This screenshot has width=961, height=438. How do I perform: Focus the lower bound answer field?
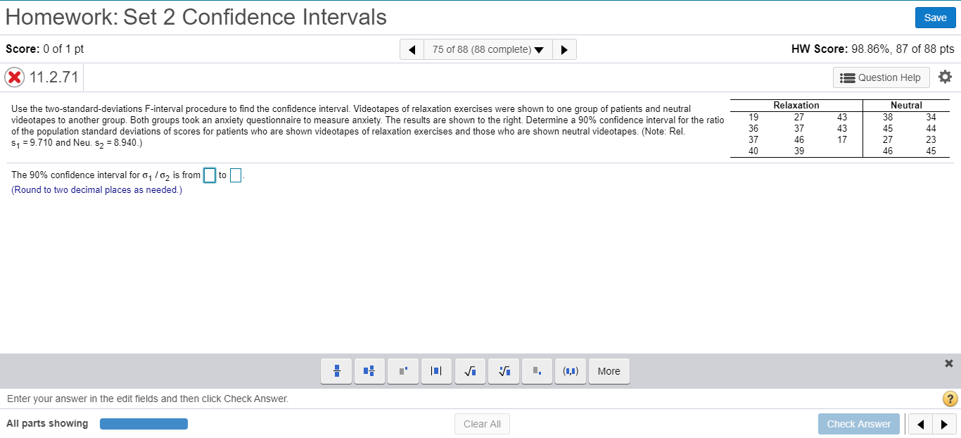pos(209,175)
